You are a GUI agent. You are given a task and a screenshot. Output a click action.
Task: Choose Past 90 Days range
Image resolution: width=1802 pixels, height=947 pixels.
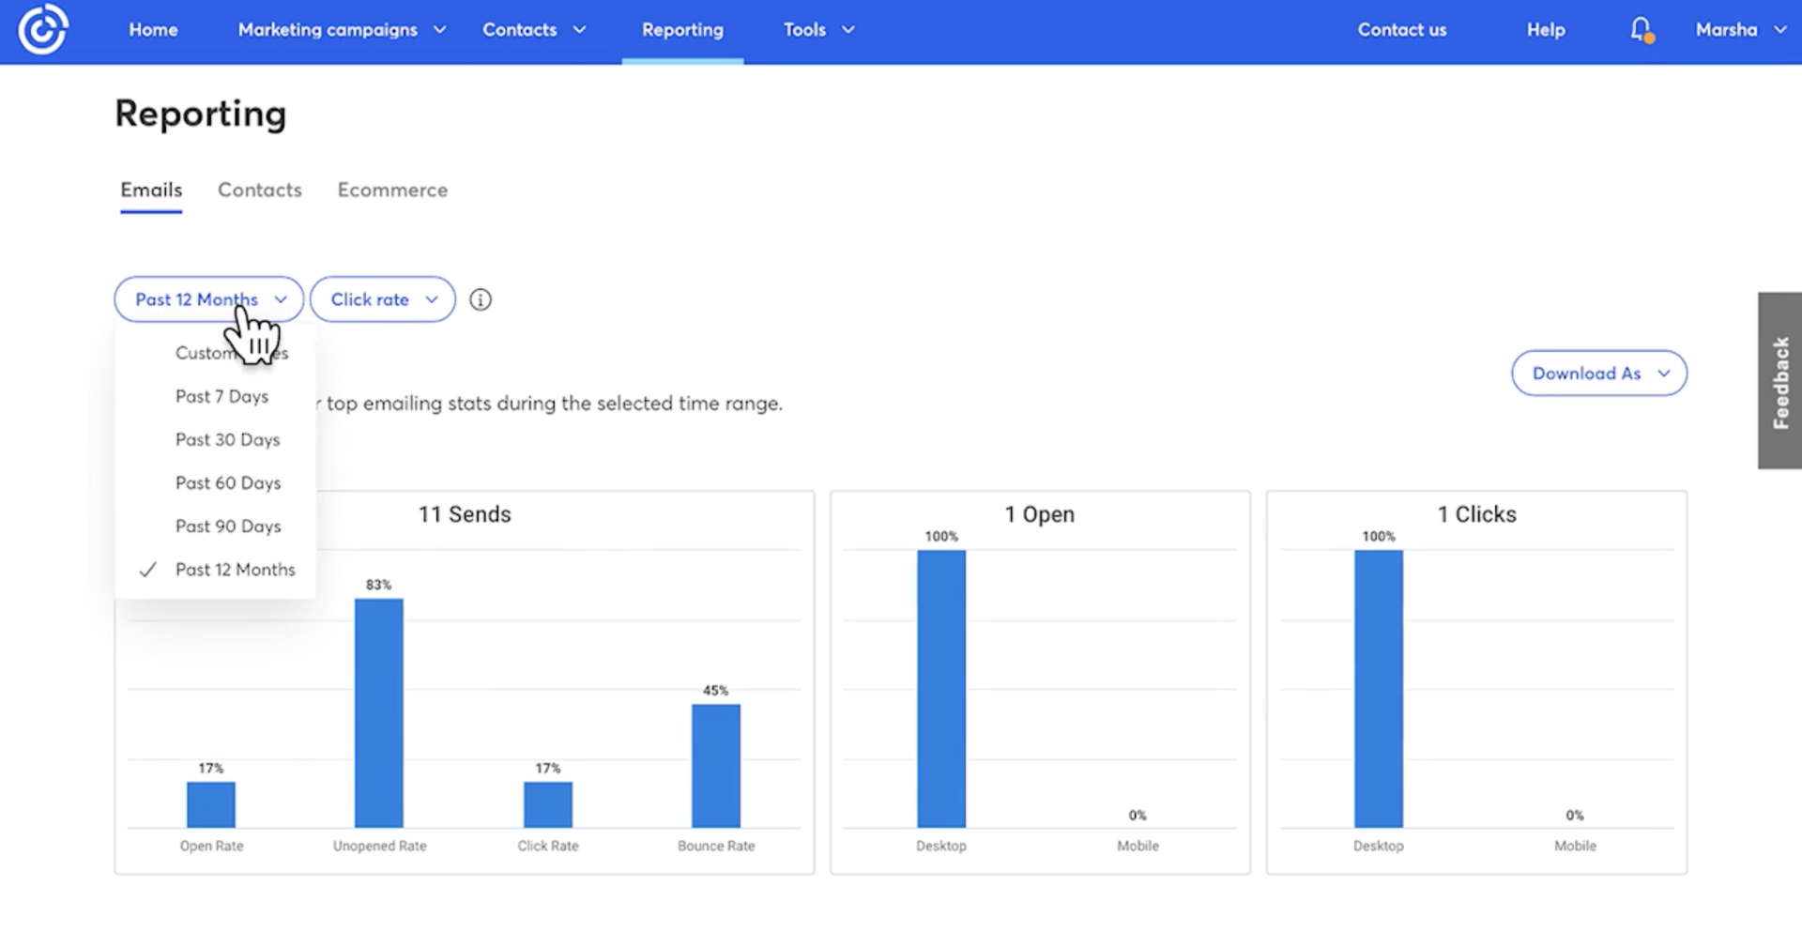(x=228, y=526)
